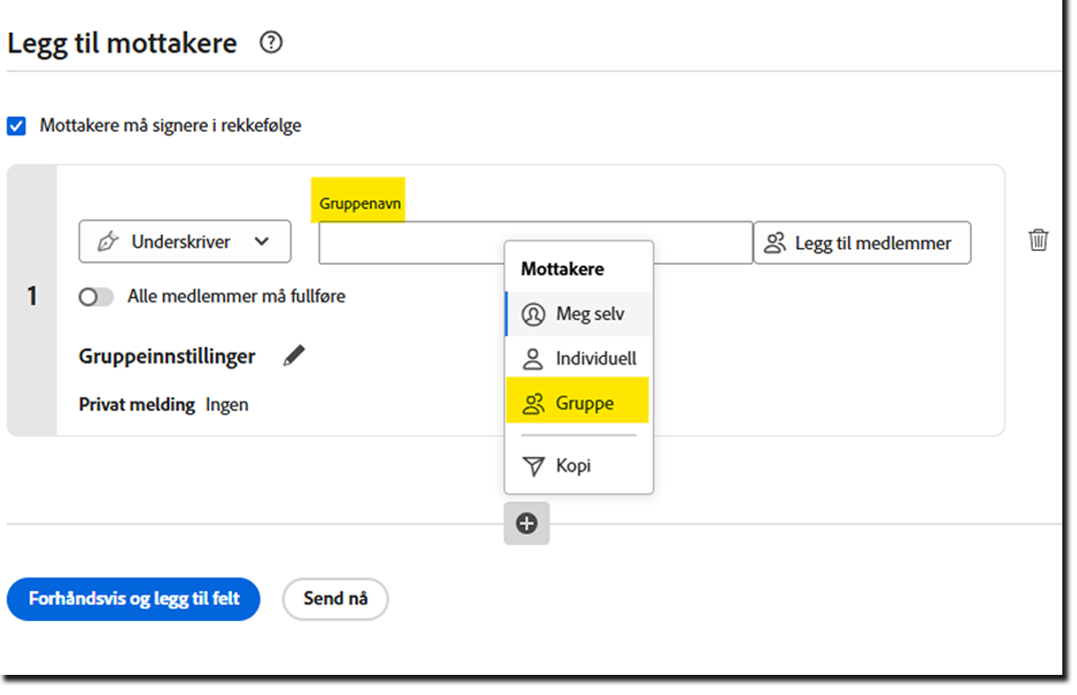
Task: Click the plus icon to add another recipient
Action: 527,523
